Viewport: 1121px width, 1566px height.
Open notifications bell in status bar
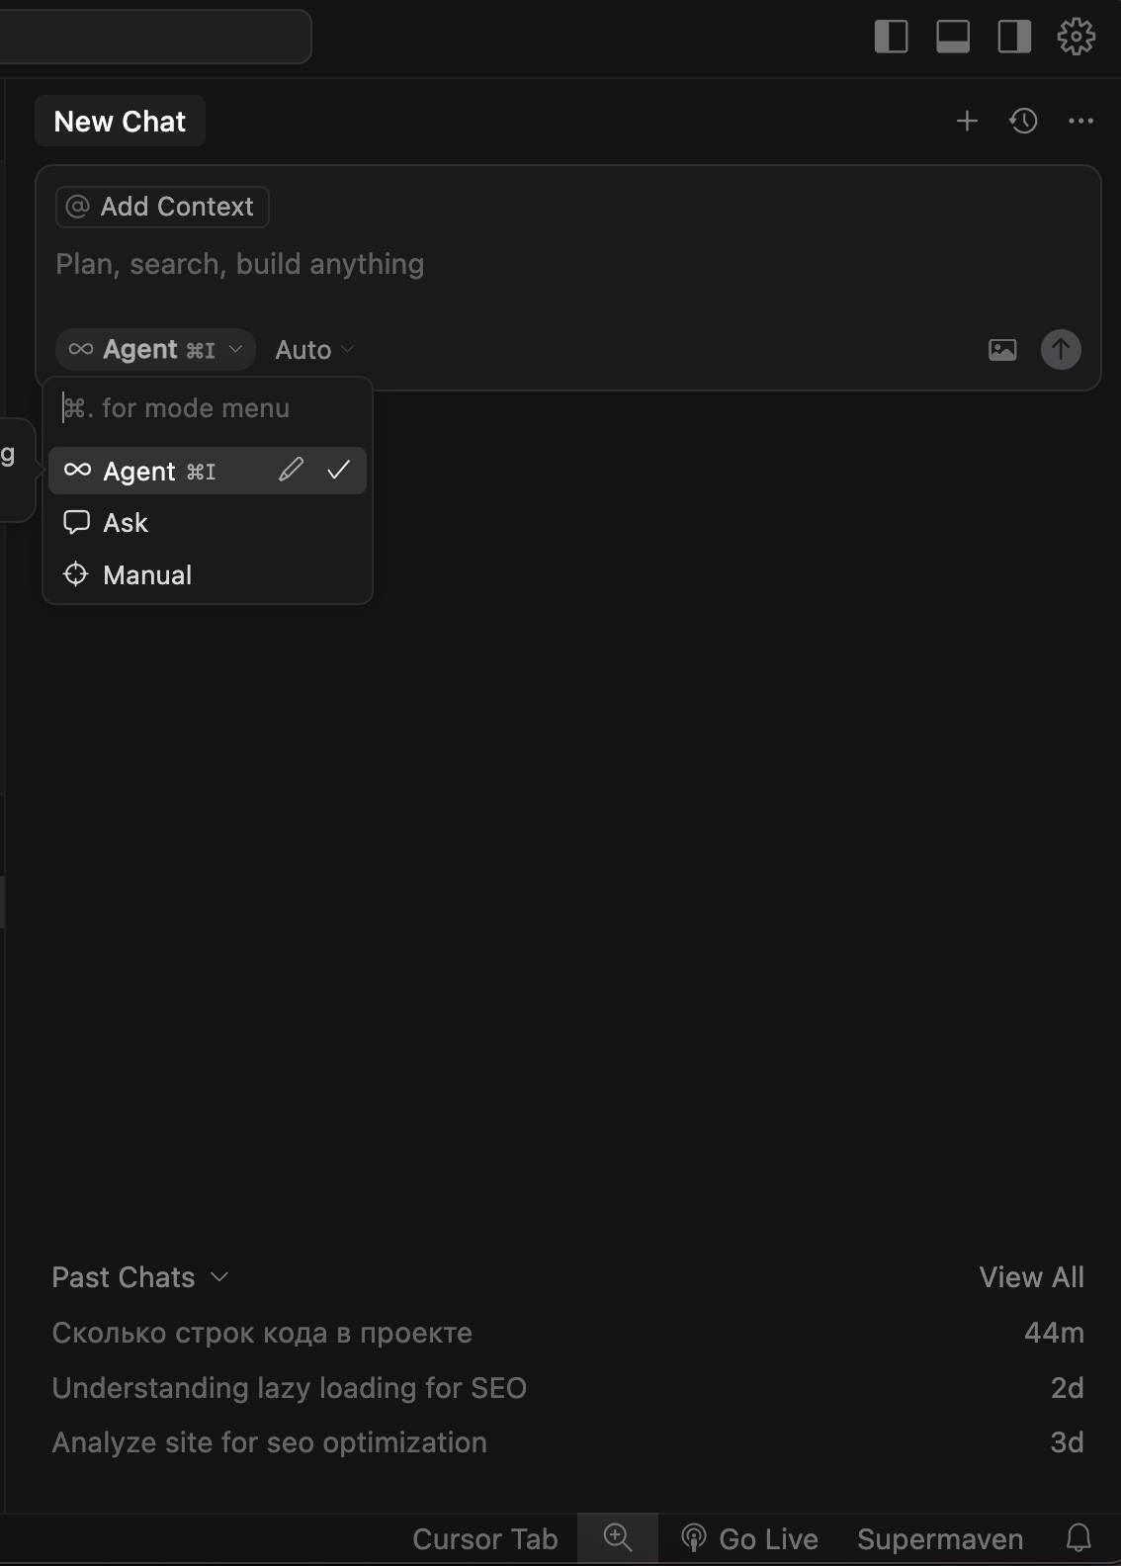(1078, 1538)
